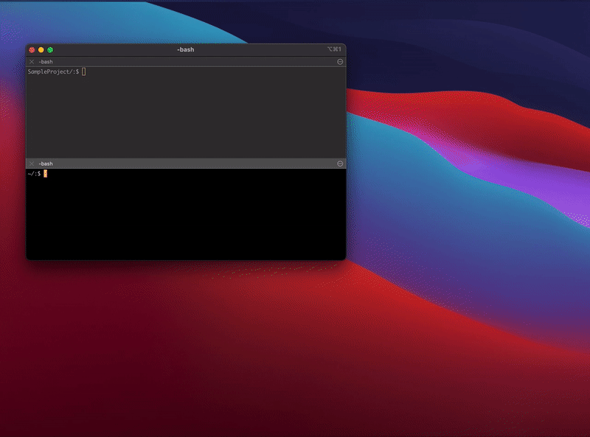Open the bottom pane's circular menu icon
590x437 pixels.
(340, 164)
